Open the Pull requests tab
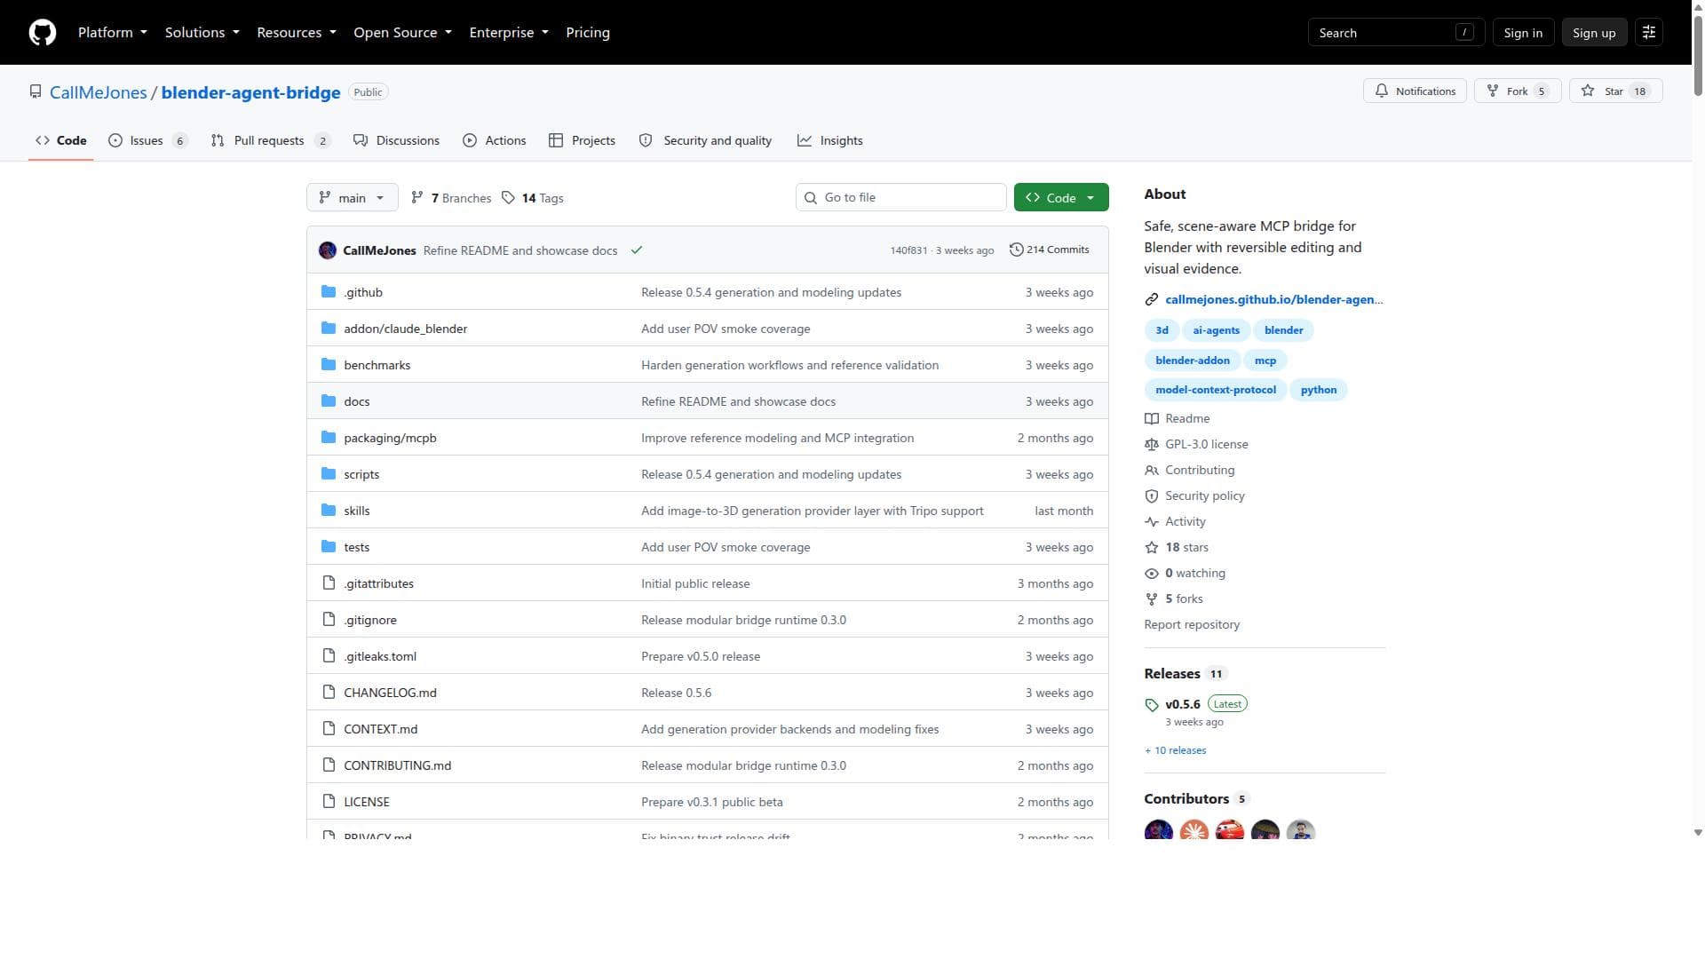The height and width of the screenshot is (959, 1705). coord(271,141)
